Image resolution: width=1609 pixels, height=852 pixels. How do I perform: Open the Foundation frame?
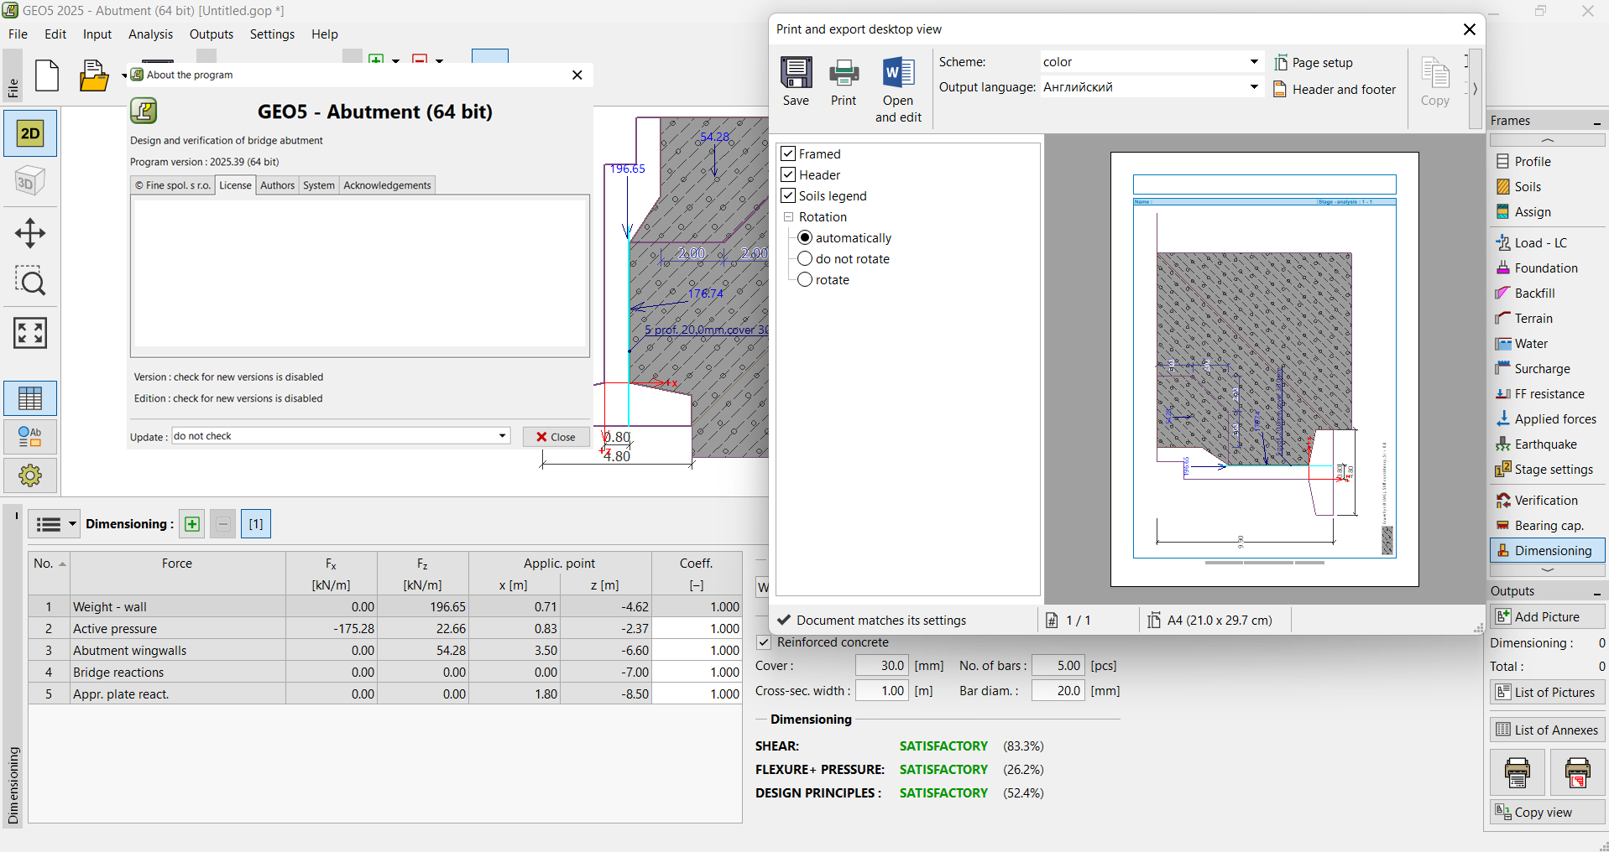[x=1547, y=268]
